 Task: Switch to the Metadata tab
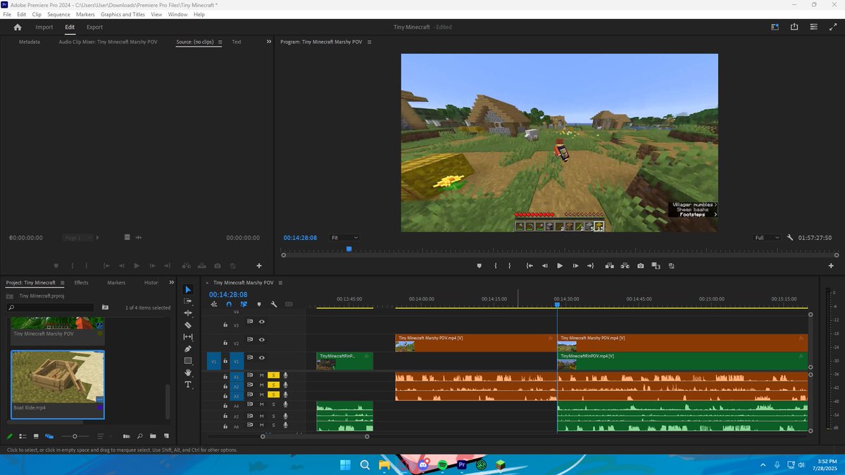[29, 42]
